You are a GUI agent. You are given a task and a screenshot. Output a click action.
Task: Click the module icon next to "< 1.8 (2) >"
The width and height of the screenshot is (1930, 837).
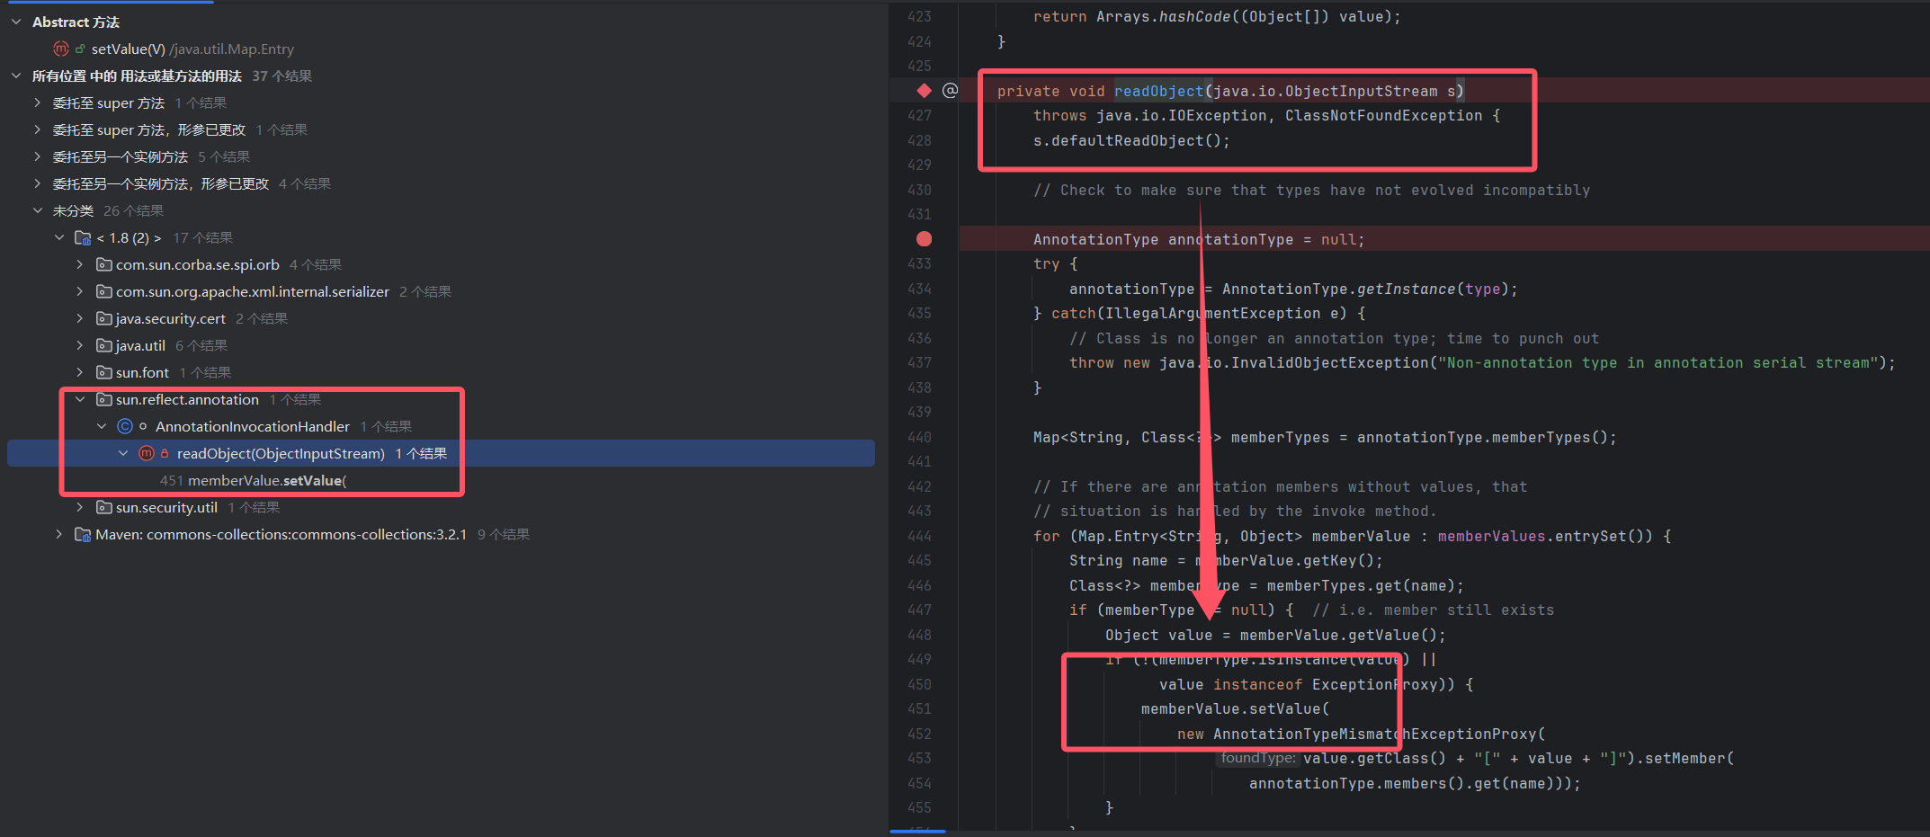(x=83, y=237)
